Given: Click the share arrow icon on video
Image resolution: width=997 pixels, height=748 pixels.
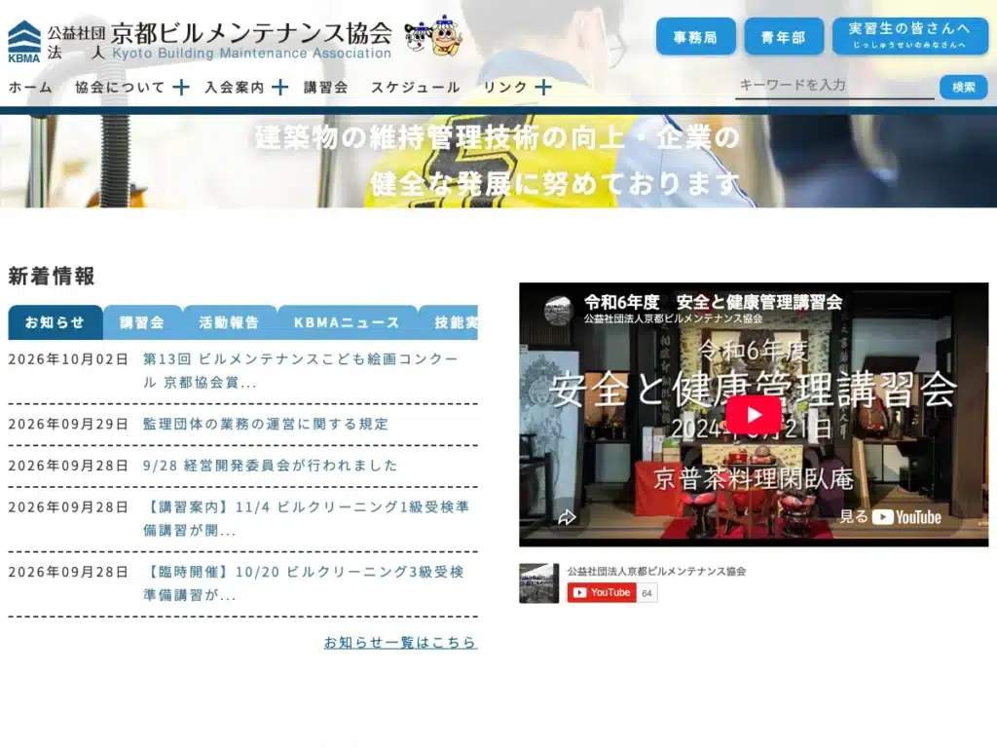Looking at the screenshot, I should tap(567, 517).
